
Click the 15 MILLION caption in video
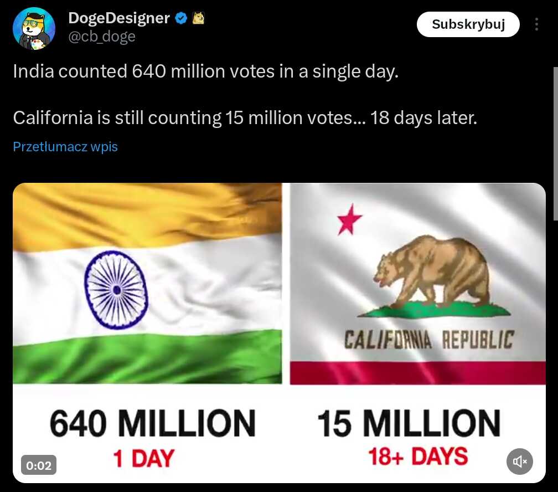point(409,423)
